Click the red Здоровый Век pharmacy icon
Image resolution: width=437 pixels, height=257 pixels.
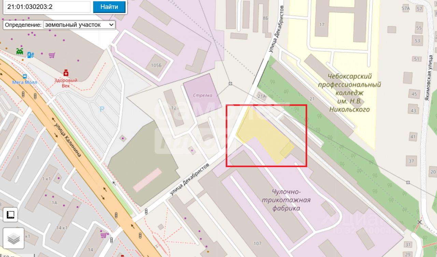(x=66, y=73)
